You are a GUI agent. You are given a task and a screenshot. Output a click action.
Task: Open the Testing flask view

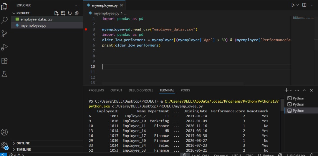point(4,74)
